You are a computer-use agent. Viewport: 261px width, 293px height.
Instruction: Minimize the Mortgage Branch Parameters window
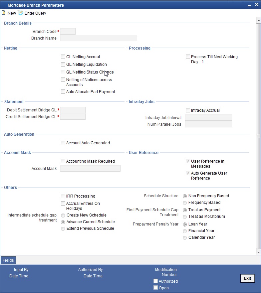(249, 5)
